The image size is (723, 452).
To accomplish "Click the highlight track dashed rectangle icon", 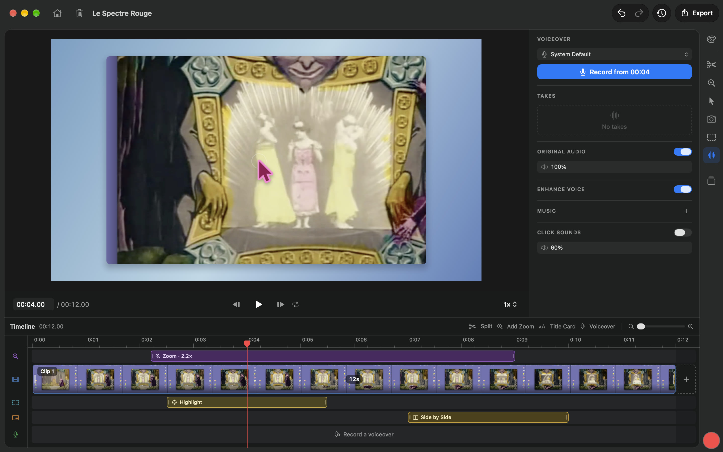I will (16, 402).
